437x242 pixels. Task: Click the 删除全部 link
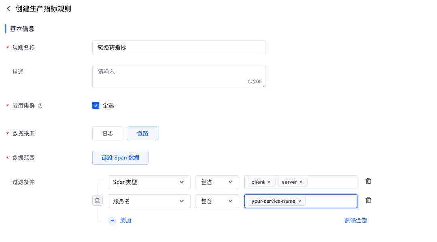tap(356, 221)
